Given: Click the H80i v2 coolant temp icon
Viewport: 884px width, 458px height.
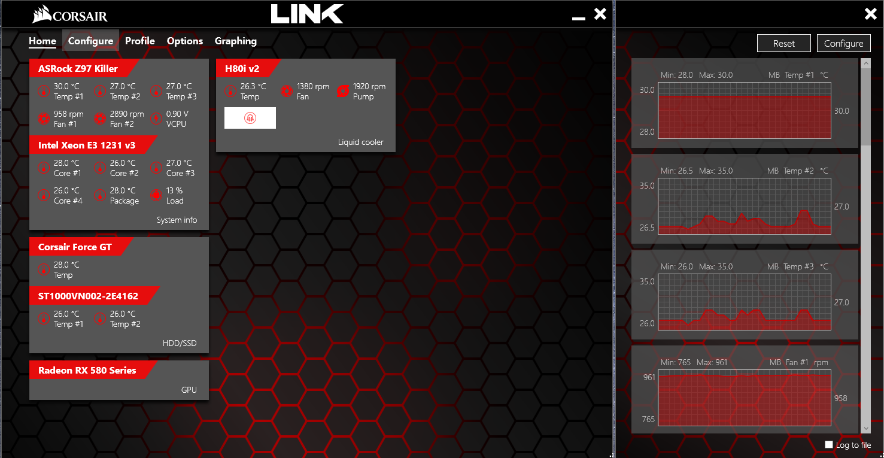Looking at the screenshot, I should [x=230, y=91].
